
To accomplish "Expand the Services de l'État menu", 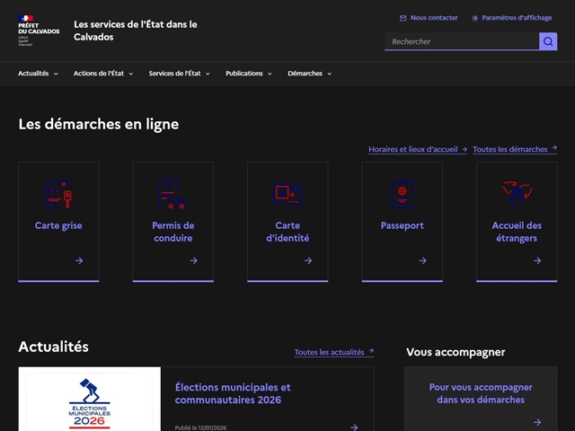I will pos(179,74).
